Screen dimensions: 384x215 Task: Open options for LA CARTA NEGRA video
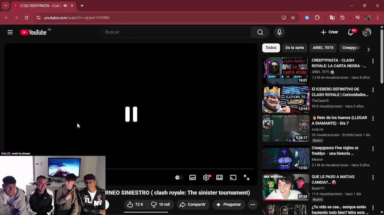tap(373, 61)
